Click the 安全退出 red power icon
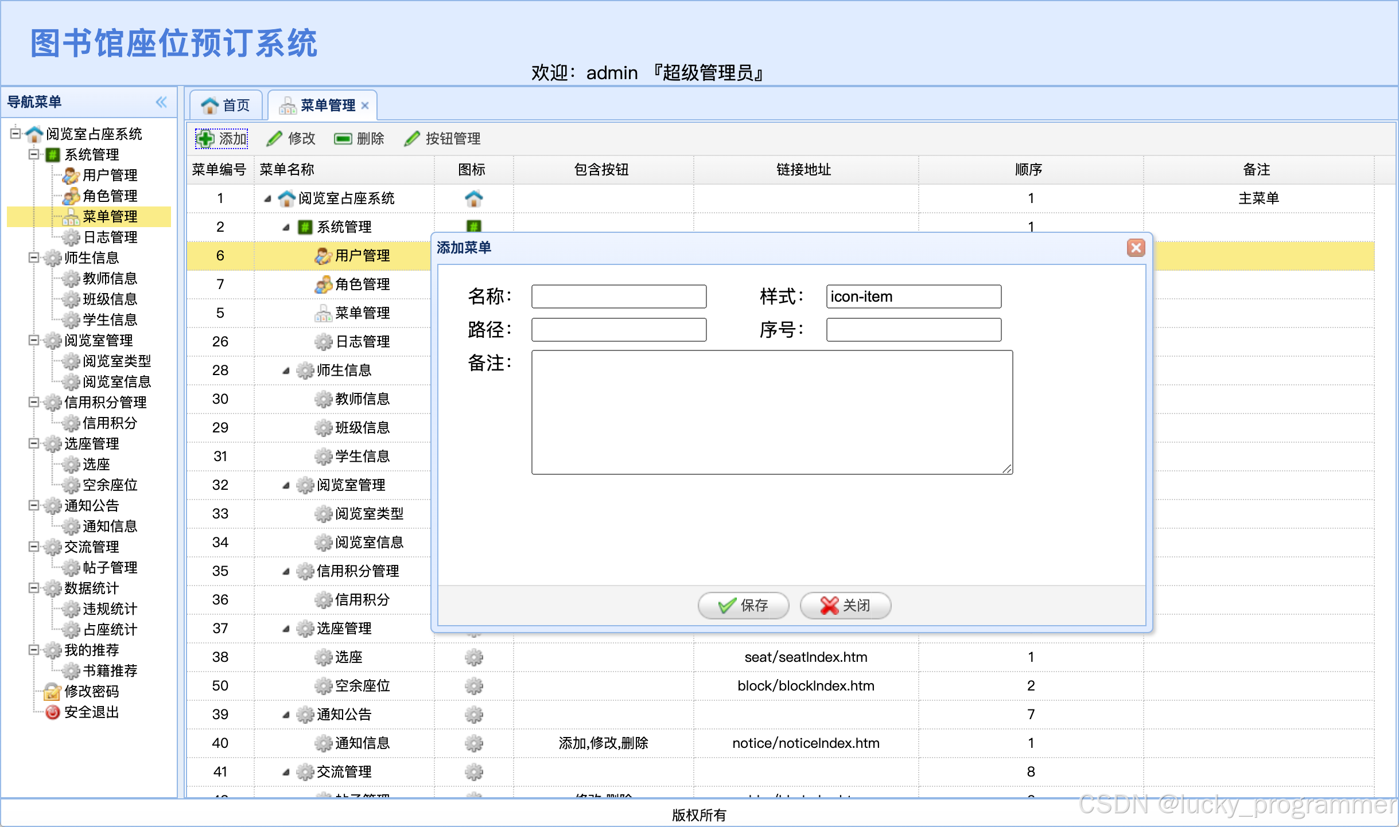This screenshot has height=827, width=1399. [52, 712]
